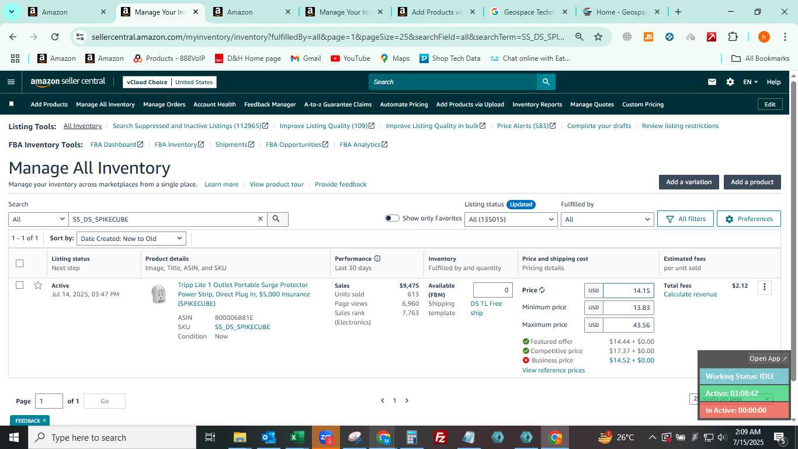Run the inventory search with magnifier button
798x449 pixels.
277,219
